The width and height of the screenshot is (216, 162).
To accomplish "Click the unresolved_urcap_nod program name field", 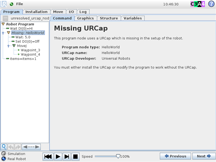I will click(x=30, y=18).
